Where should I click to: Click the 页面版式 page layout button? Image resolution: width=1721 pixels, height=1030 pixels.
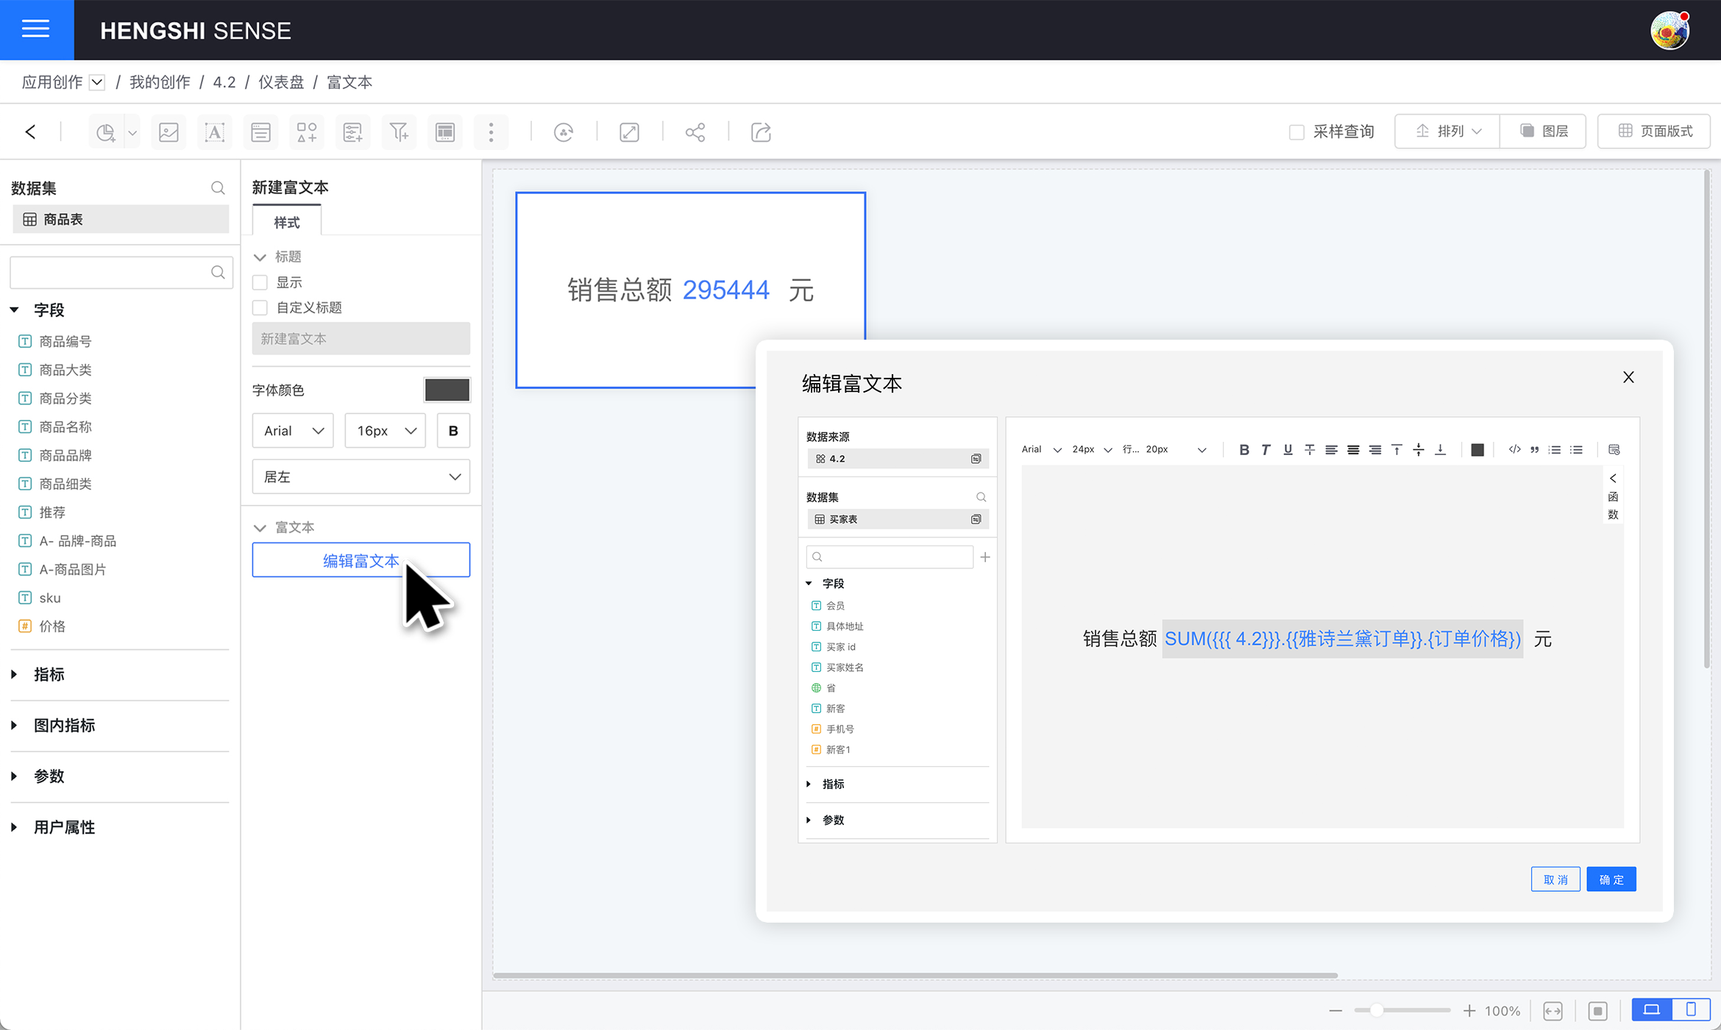pyautogui.click(x=1654, y=132)
